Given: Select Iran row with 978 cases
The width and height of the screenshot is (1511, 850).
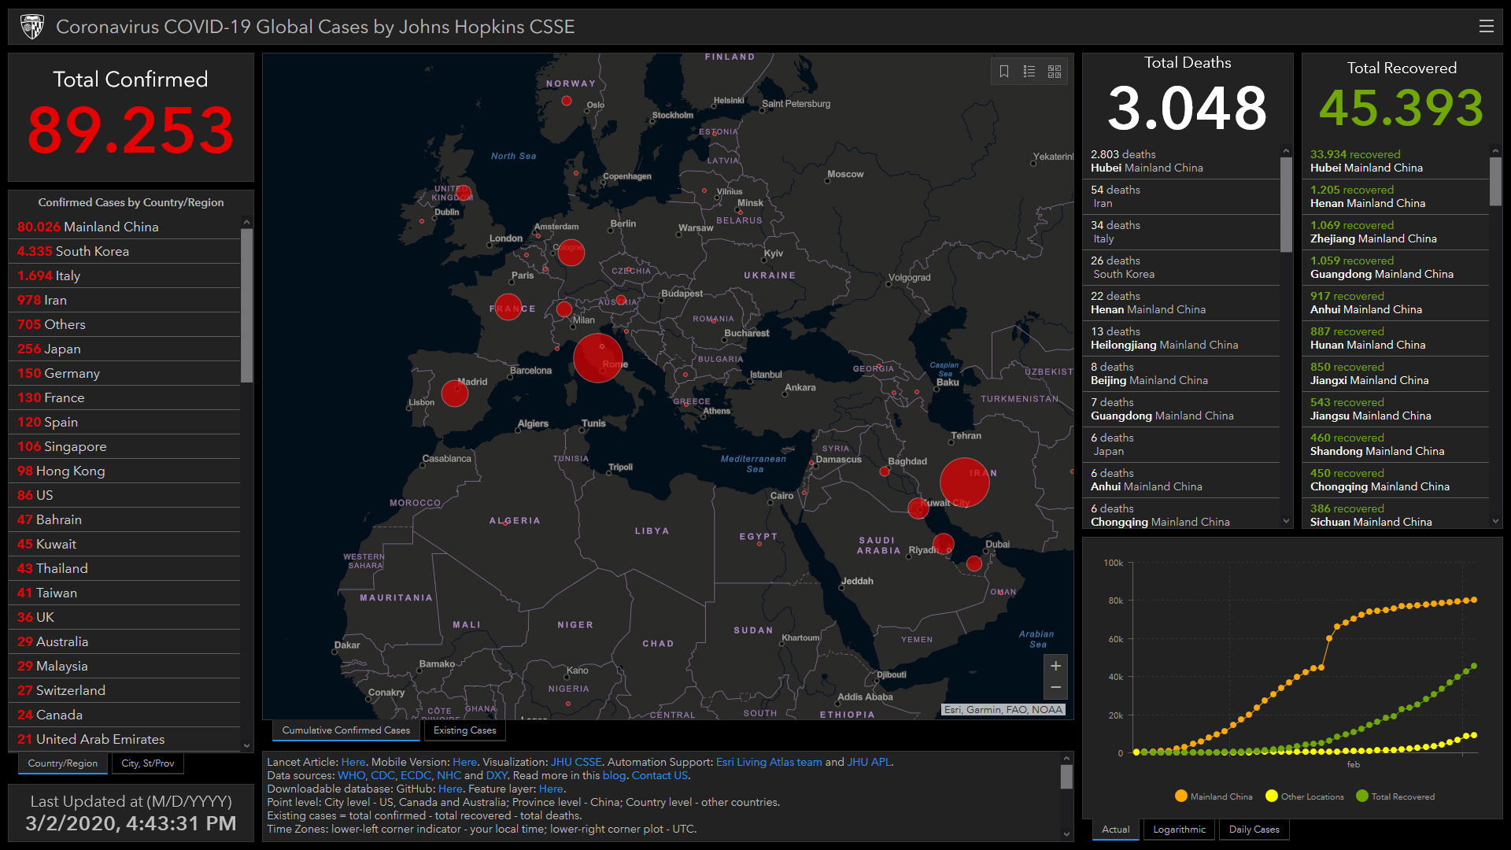Looking at the screenshot, I should [x=124, y=300].
